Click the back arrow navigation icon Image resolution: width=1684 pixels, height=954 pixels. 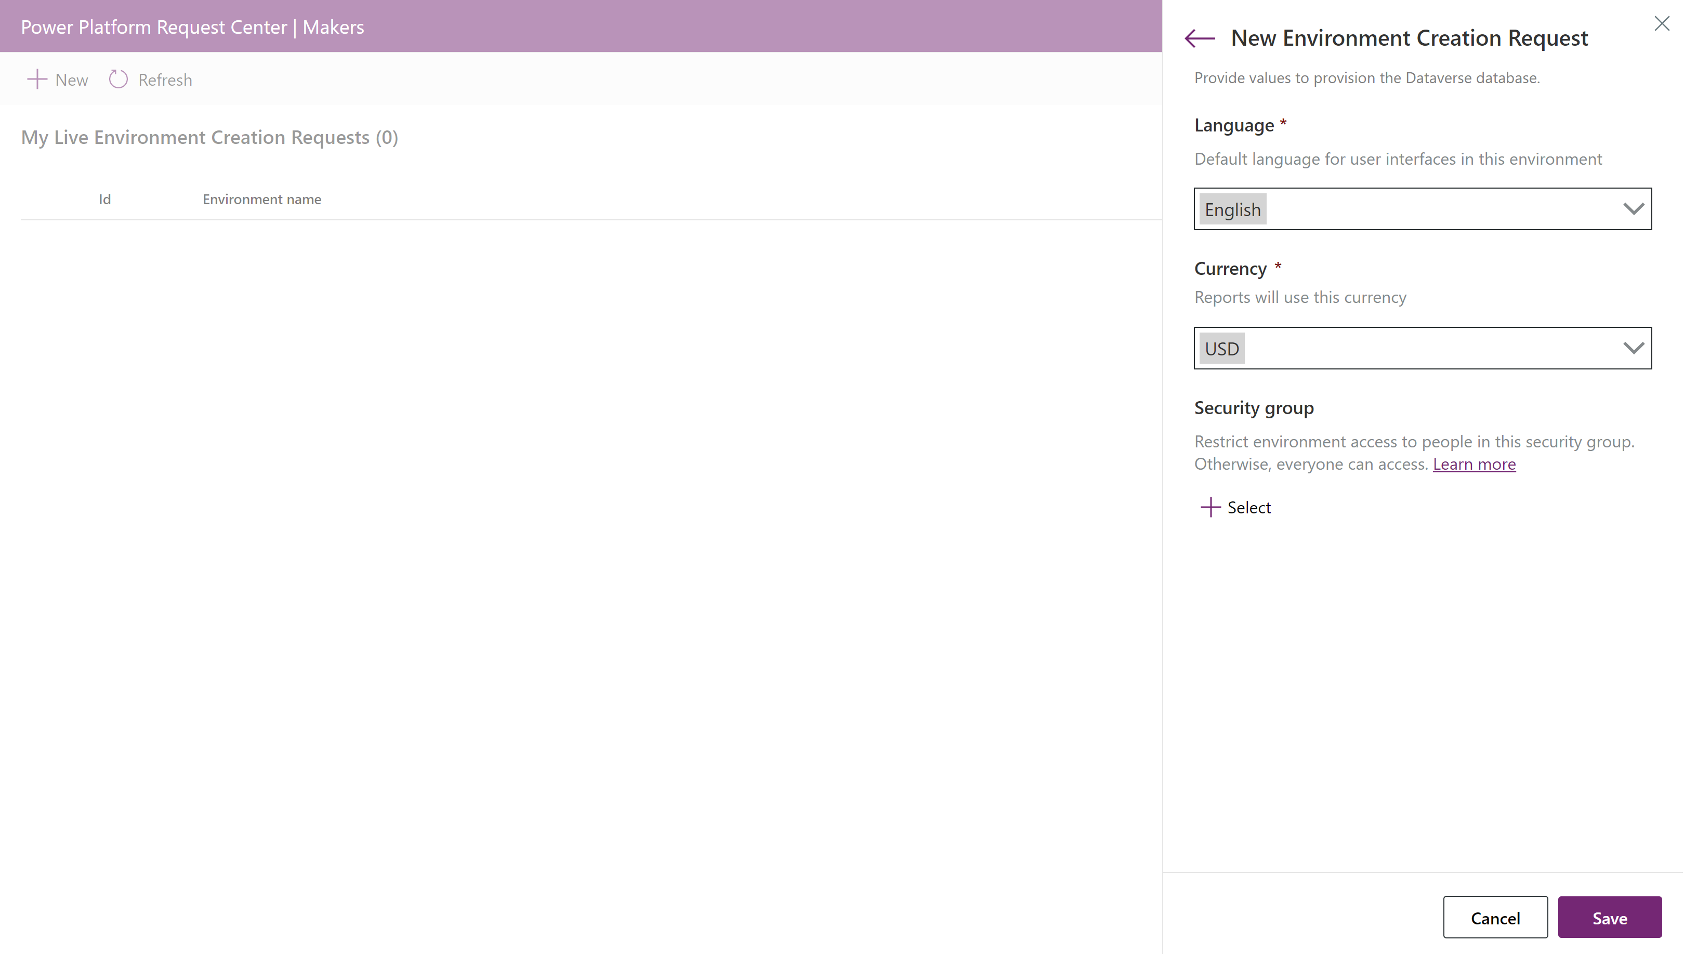[1200, 37]
